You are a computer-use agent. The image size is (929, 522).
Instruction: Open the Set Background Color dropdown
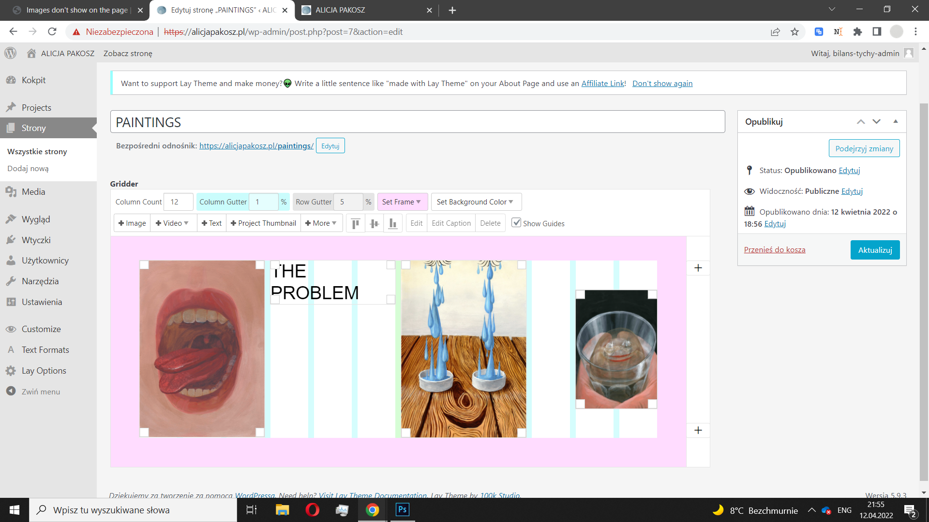click(x=475, y=202)
